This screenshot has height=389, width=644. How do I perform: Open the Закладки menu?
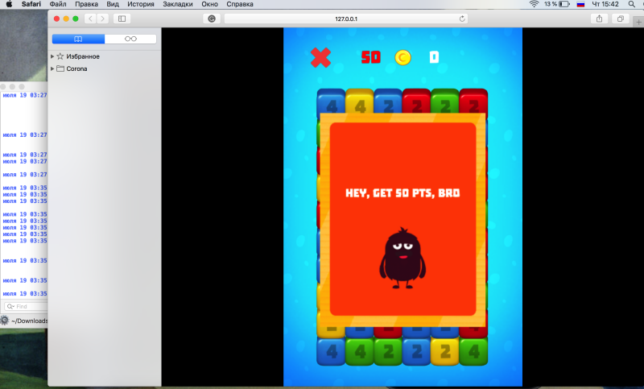point(178,4)
